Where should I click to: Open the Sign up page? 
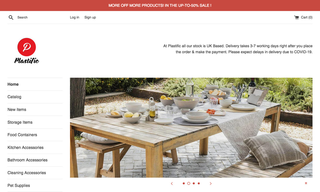[x=90, y=17]
